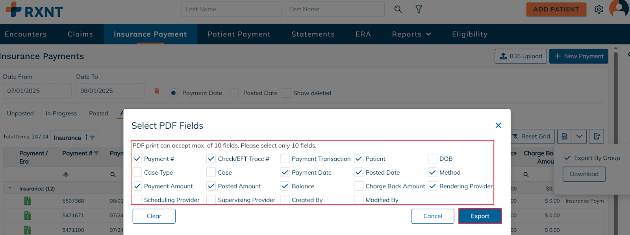
Task: Click the Export button
Action: (x=480, y=216)
